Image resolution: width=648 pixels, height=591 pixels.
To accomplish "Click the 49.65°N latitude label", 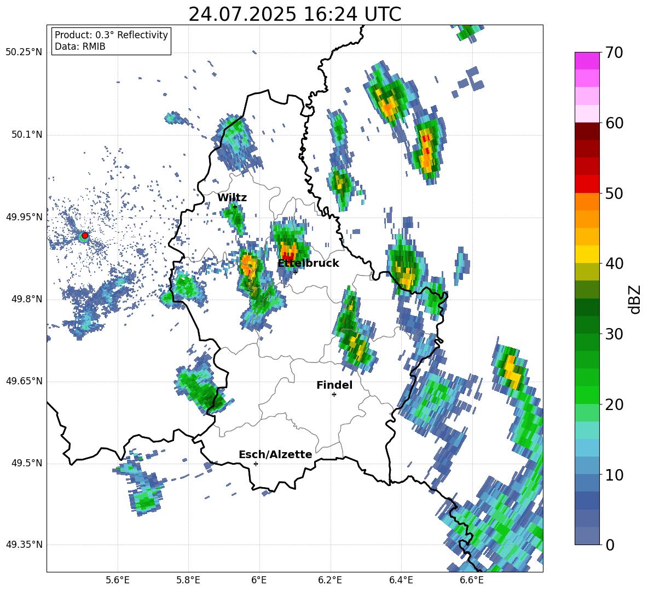I will point(24,381).
